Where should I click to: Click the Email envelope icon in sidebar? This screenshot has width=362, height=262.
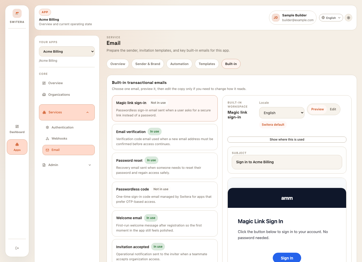pos(47,150)
